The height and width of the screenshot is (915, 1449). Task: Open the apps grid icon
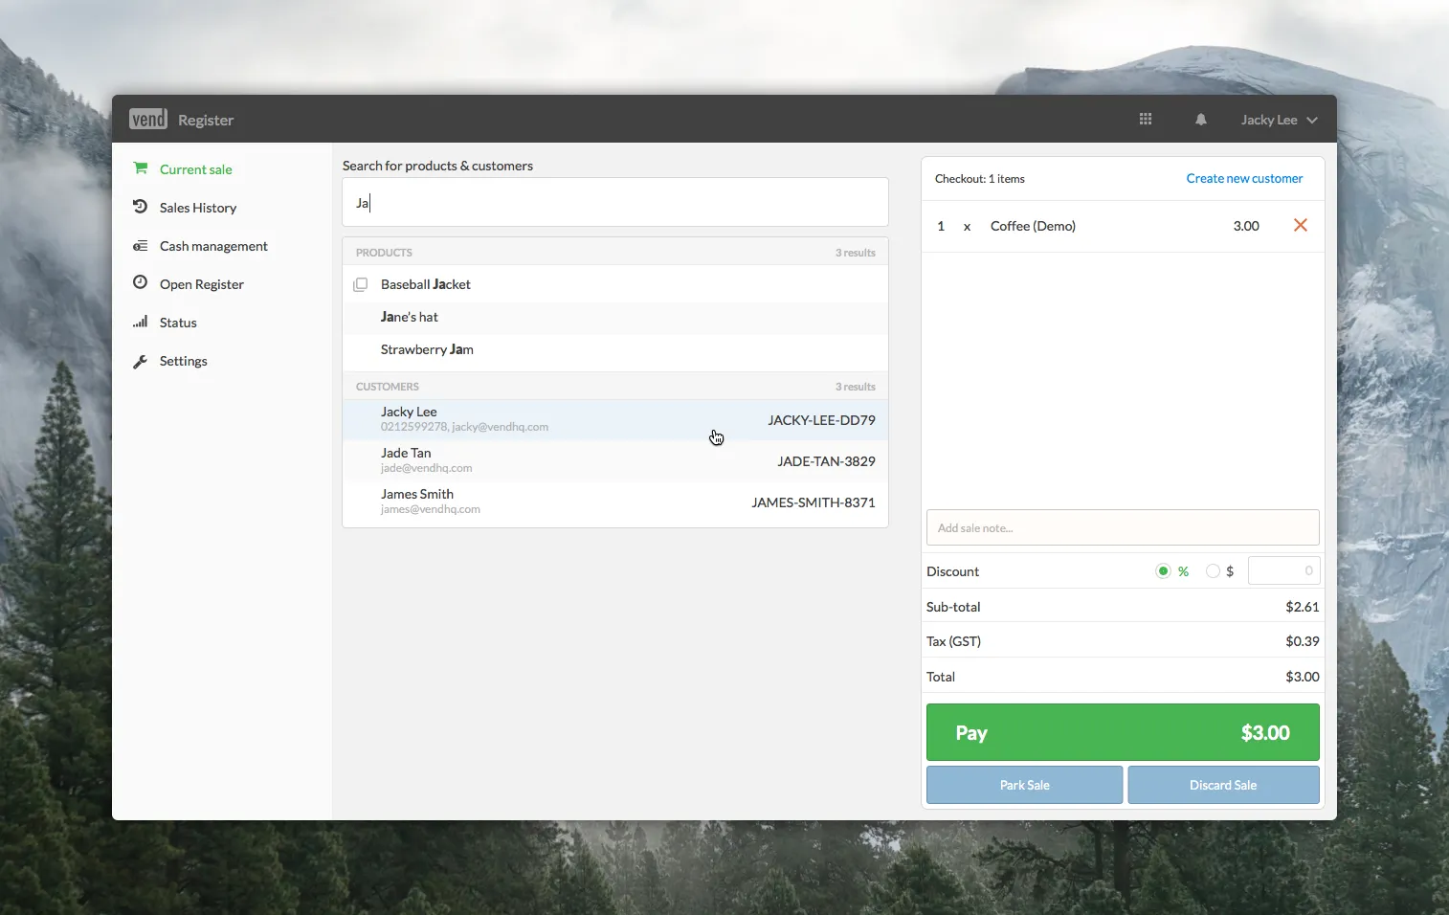tap(1145, 119)
